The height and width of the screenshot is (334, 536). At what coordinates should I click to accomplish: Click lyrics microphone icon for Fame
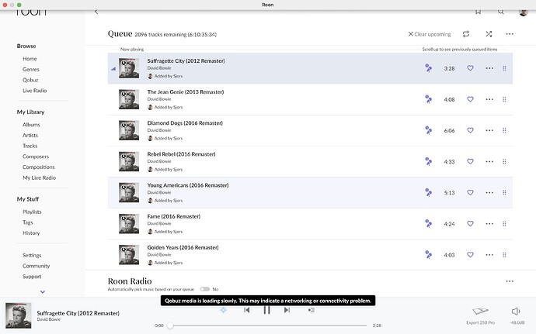click(x=428, y=223)
